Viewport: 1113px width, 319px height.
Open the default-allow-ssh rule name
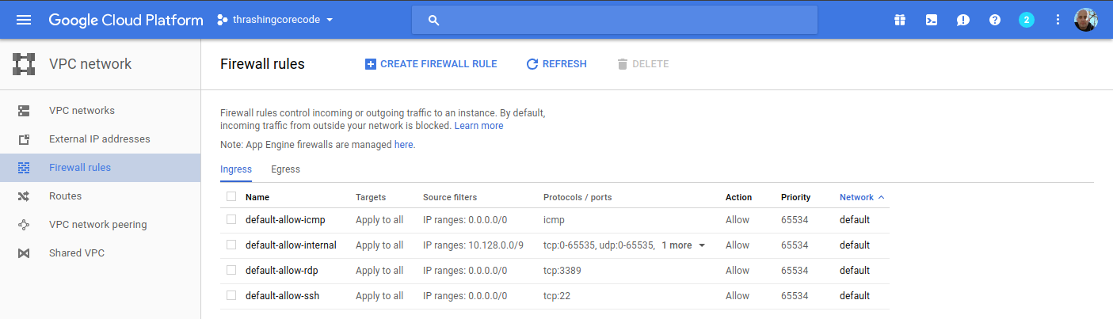(x=282, y=296)
